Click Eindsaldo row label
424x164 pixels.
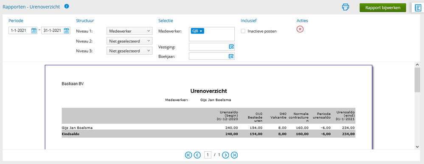click(x=70, y=134)
